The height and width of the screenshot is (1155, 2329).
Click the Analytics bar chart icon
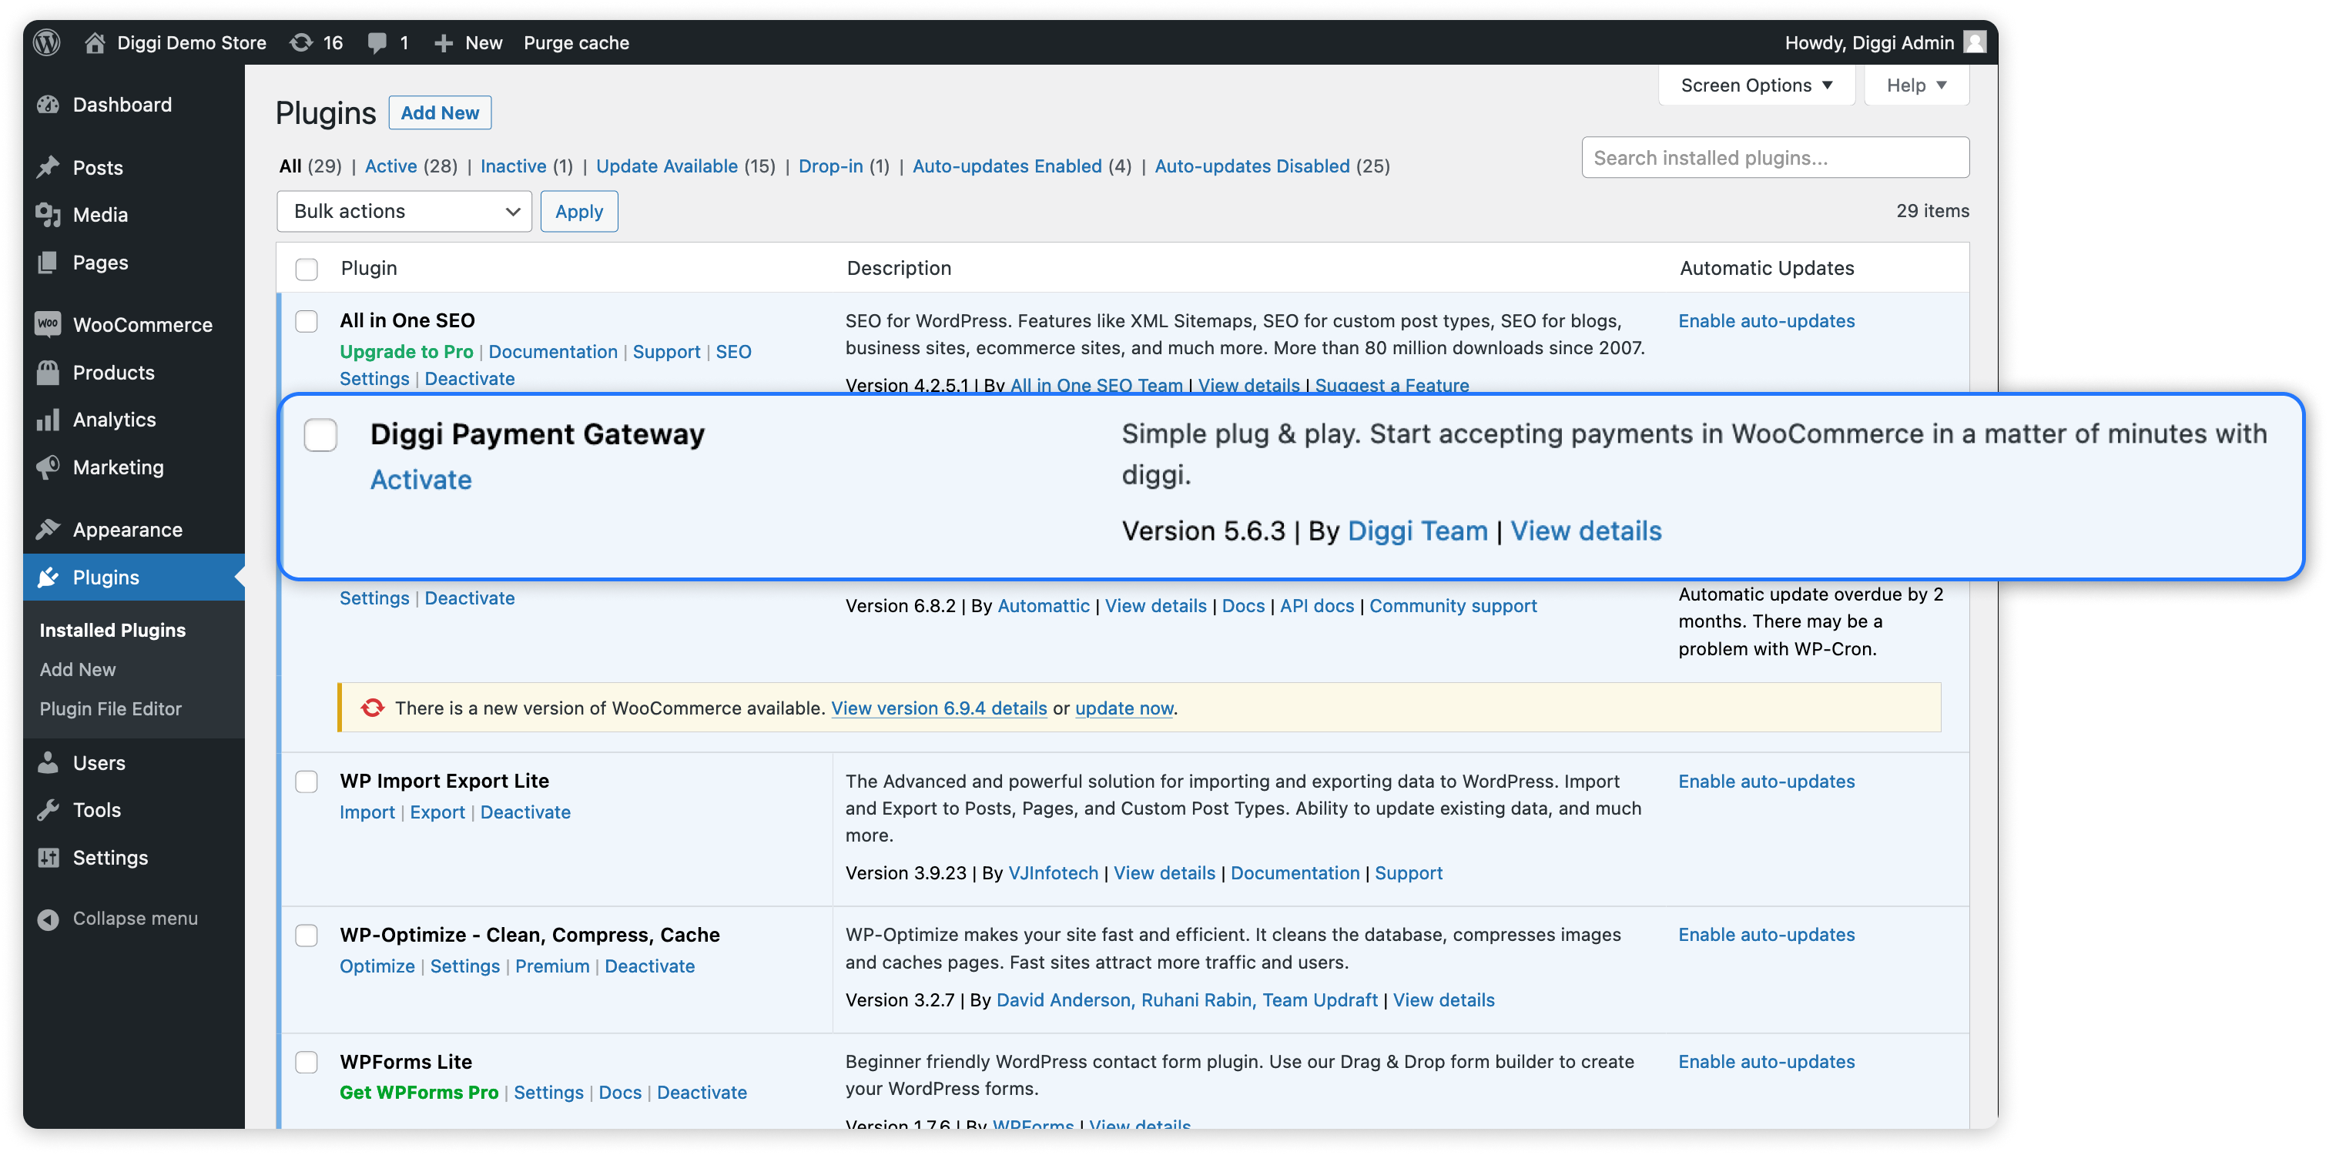pos(48,420)
